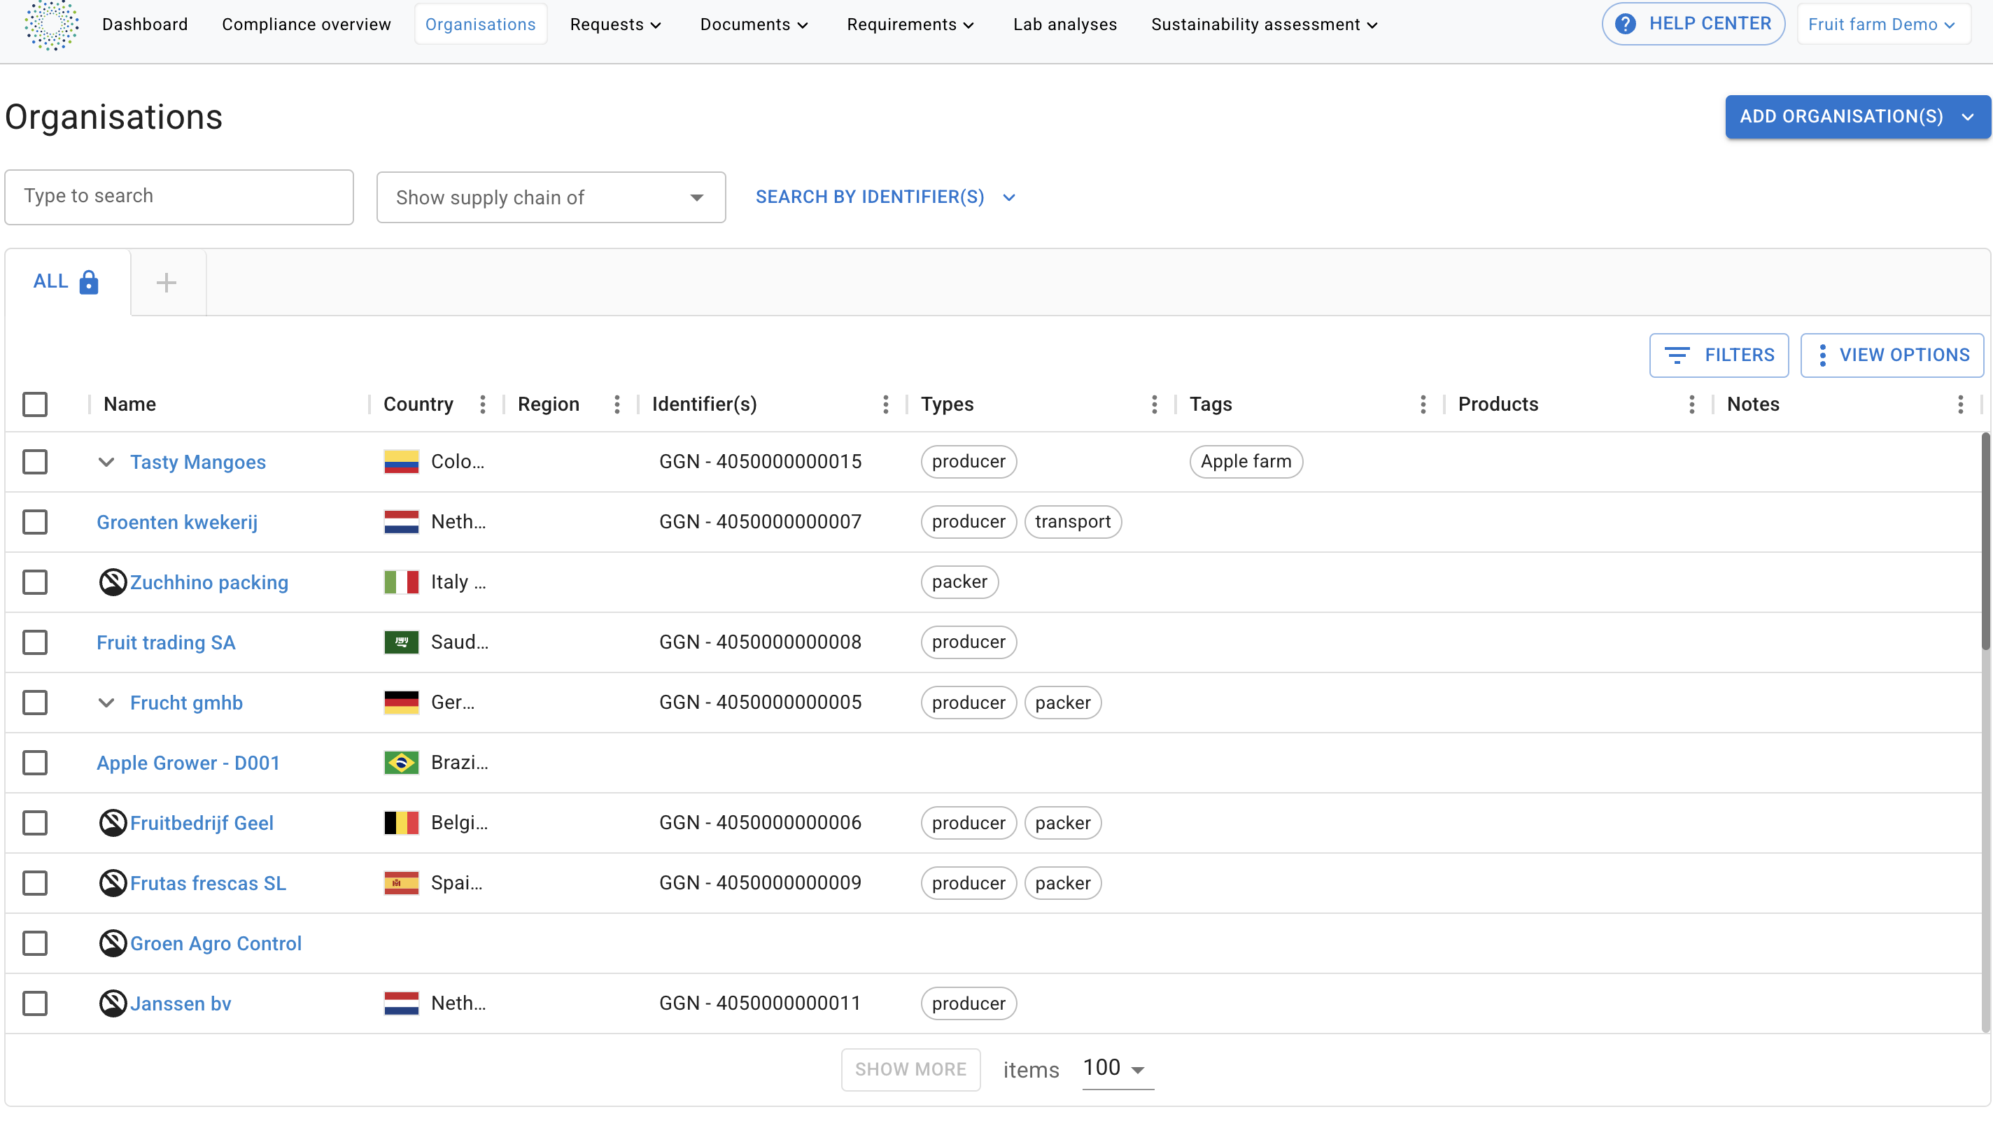Select the Frucht gmhb row checkbox
The image size is (1993, 1121).
pyautogui.click(x=35, y=703)
